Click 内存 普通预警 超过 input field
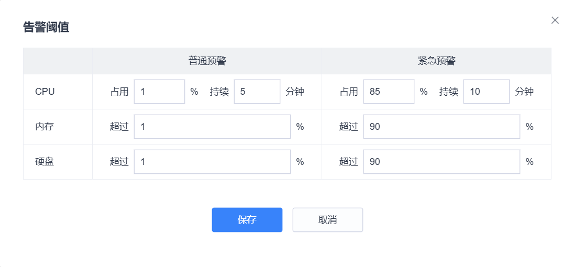The width and height of the screenshot is (574, 267). [212, 127]
